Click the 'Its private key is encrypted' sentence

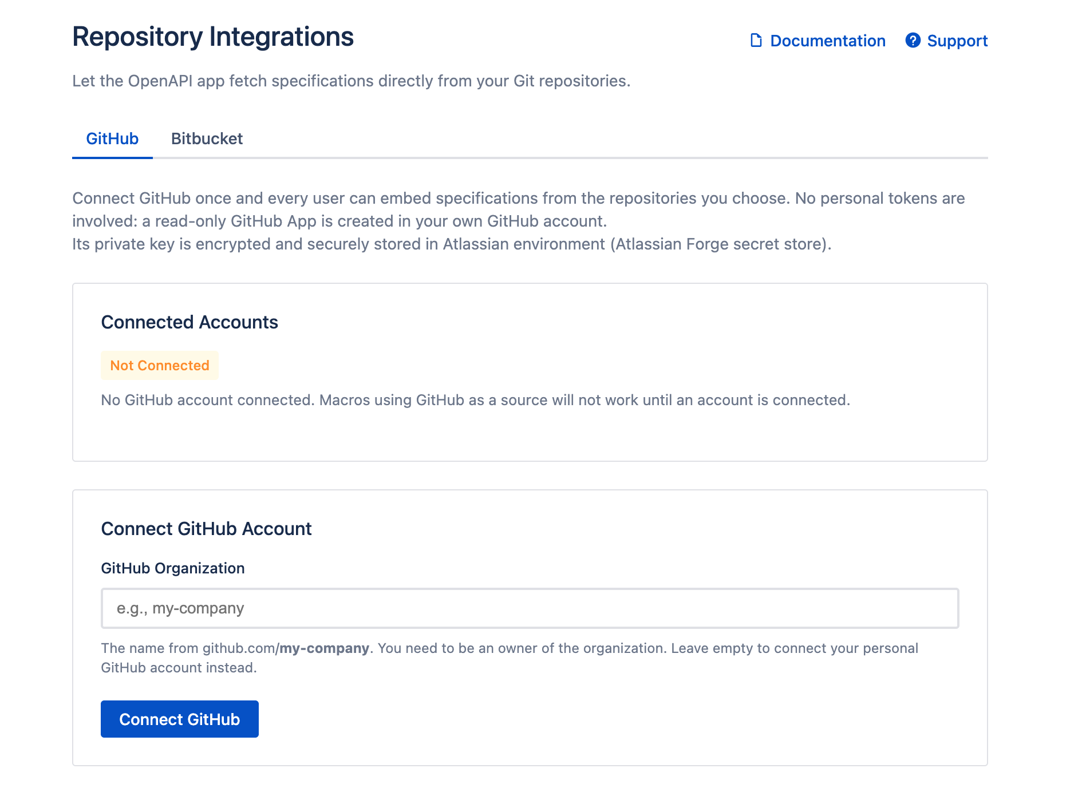click(x=452, y=244)
